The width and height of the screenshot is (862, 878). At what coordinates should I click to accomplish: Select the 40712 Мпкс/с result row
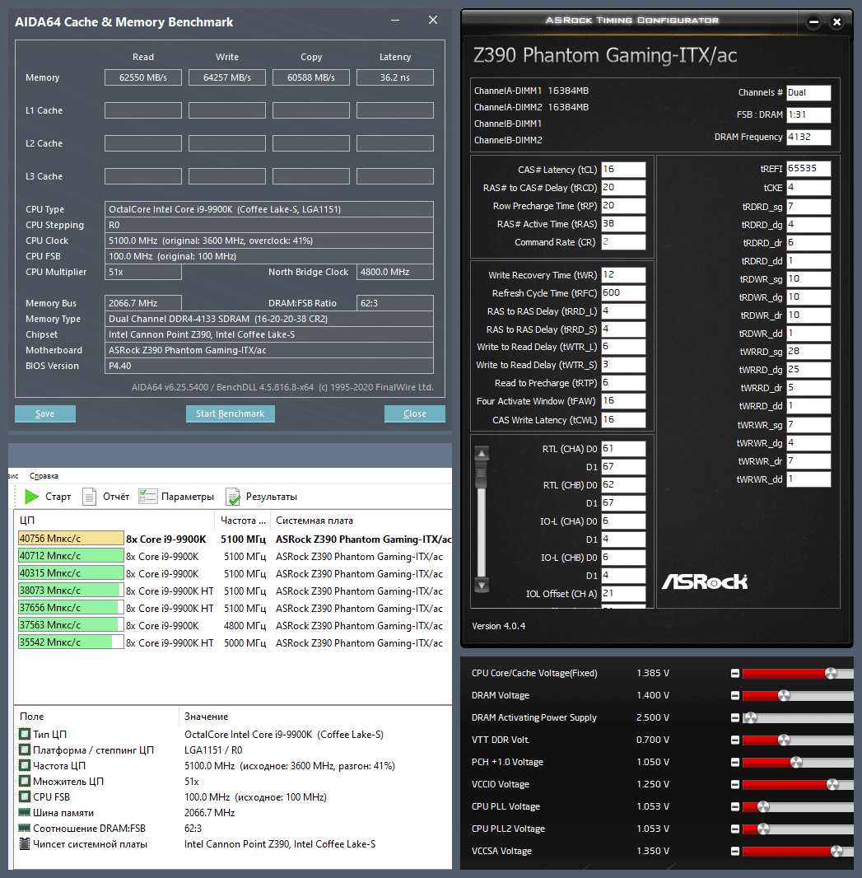point(235,556)
